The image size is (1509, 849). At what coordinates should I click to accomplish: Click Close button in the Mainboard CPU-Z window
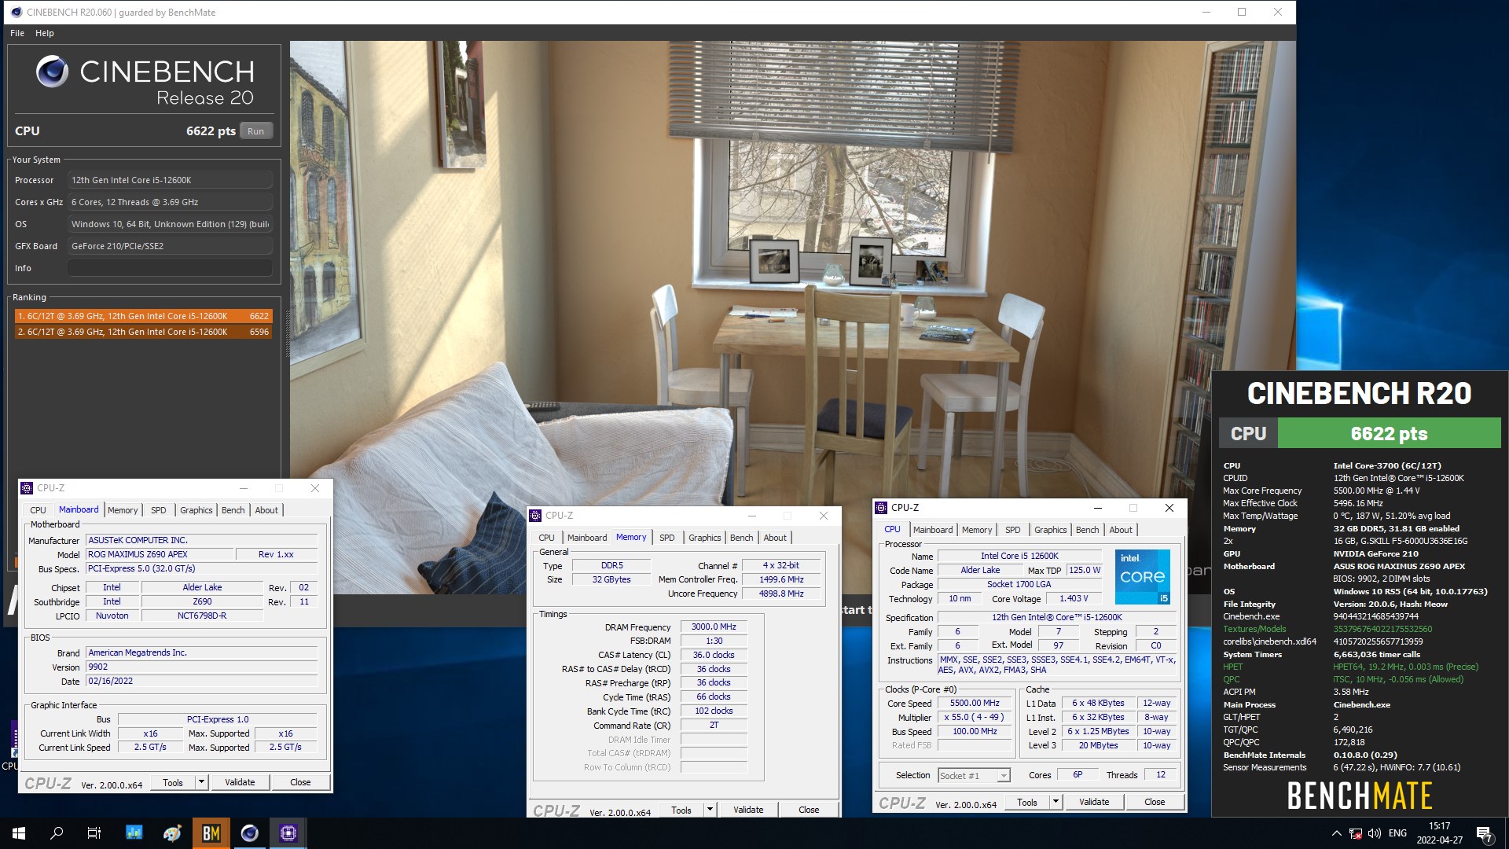coord(300,783)
